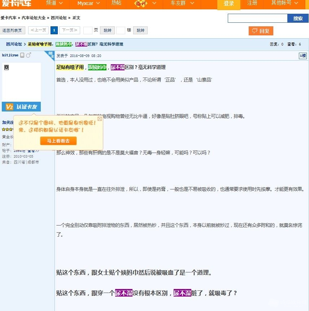This screenshot has height=311, width=309.
Task: Click the 爱卡汽车 site logo
Action: click(x=16, y=3)
